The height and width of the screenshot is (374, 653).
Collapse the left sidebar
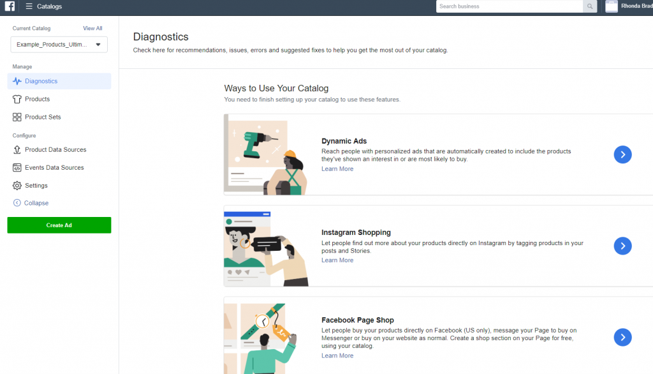click(36, 203)
